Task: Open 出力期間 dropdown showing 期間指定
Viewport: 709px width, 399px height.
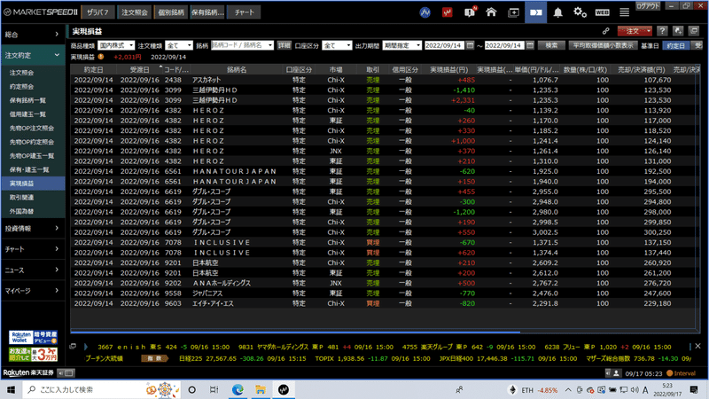Action: (401, 45)
